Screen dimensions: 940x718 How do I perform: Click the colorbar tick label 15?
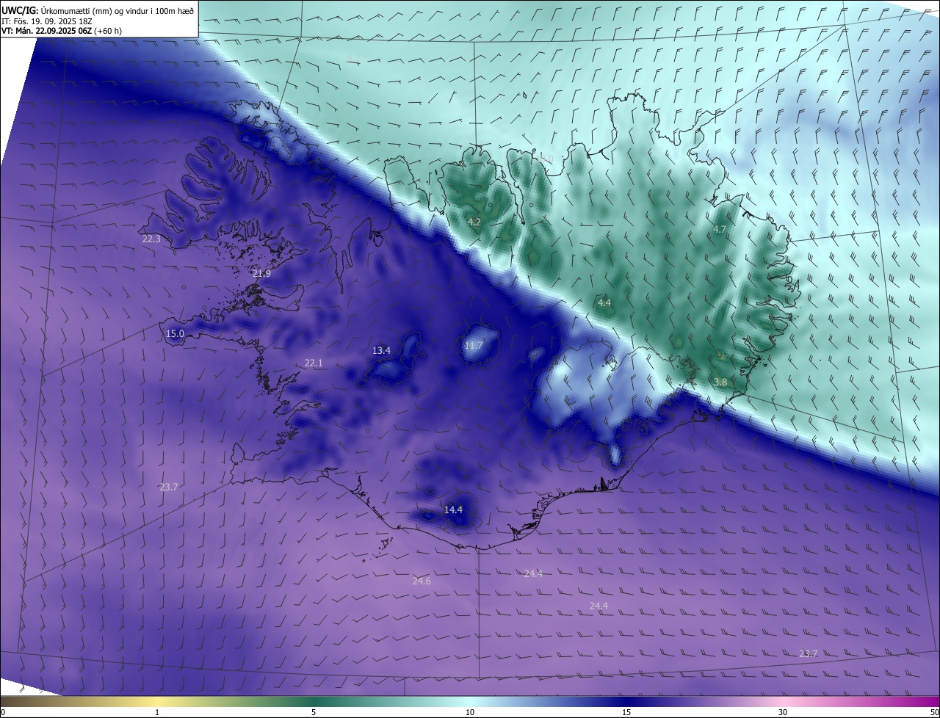tap(626, 712)
